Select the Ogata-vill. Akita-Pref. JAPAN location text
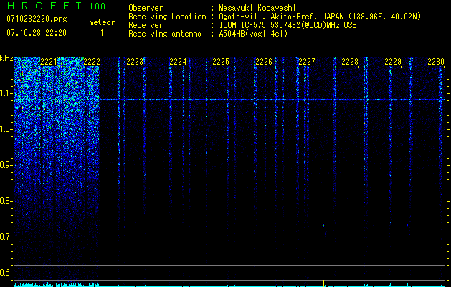451x287 pixels. (x=320, y=17)
